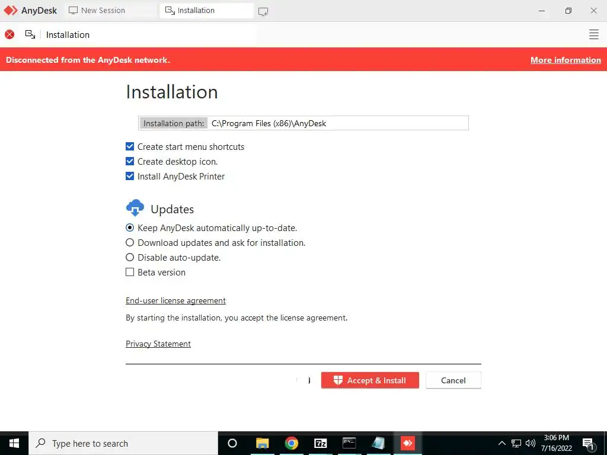Screen dimensions: 607x455
Task: Open the More information link
Action: point(566,60)
